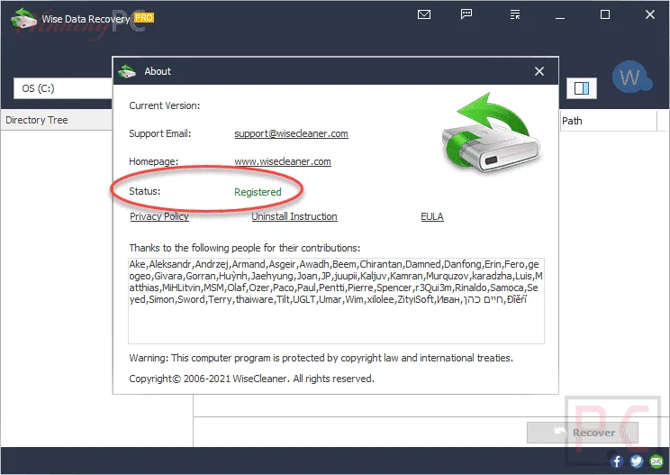Click the About dialog title icon
Image resolution: width=670 pixels, height=475 pixels.
click(x=126, y=71)
